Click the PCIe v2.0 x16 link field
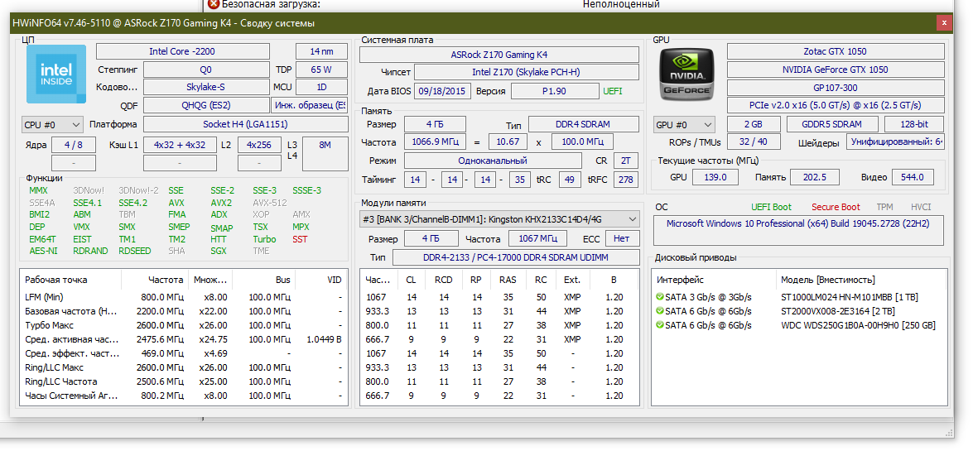 (x=836, y=105)
